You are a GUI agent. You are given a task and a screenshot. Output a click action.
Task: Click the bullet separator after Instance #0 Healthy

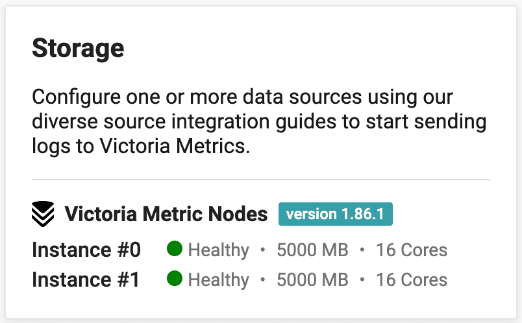click(x=263, y=250)
